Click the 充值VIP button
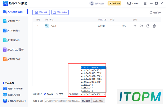 pos(114,3)
